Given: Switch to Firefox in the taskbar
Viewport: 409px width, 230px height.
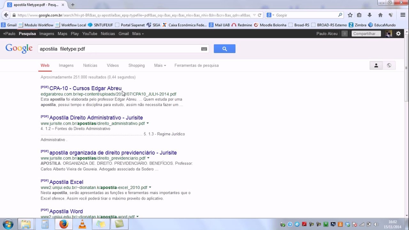Looking at the screenshot, I should (x=64, y=224).
